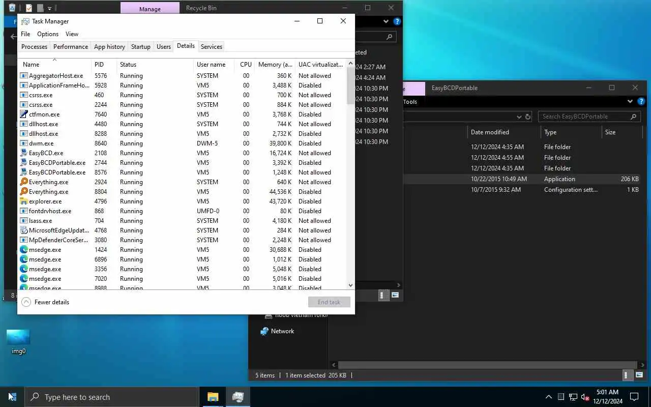This screenshot has height=407, width=651.
Task: Open Quick Access Toolbar dropdown in Recycle Bin
Action: coord(49,8)
